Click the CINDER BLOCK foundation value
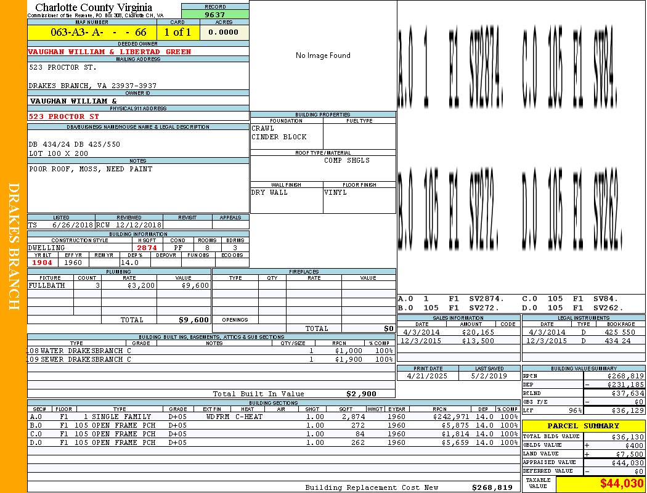Screen dimensions: 647x493 pyautogui.click(x=279, y=137)
